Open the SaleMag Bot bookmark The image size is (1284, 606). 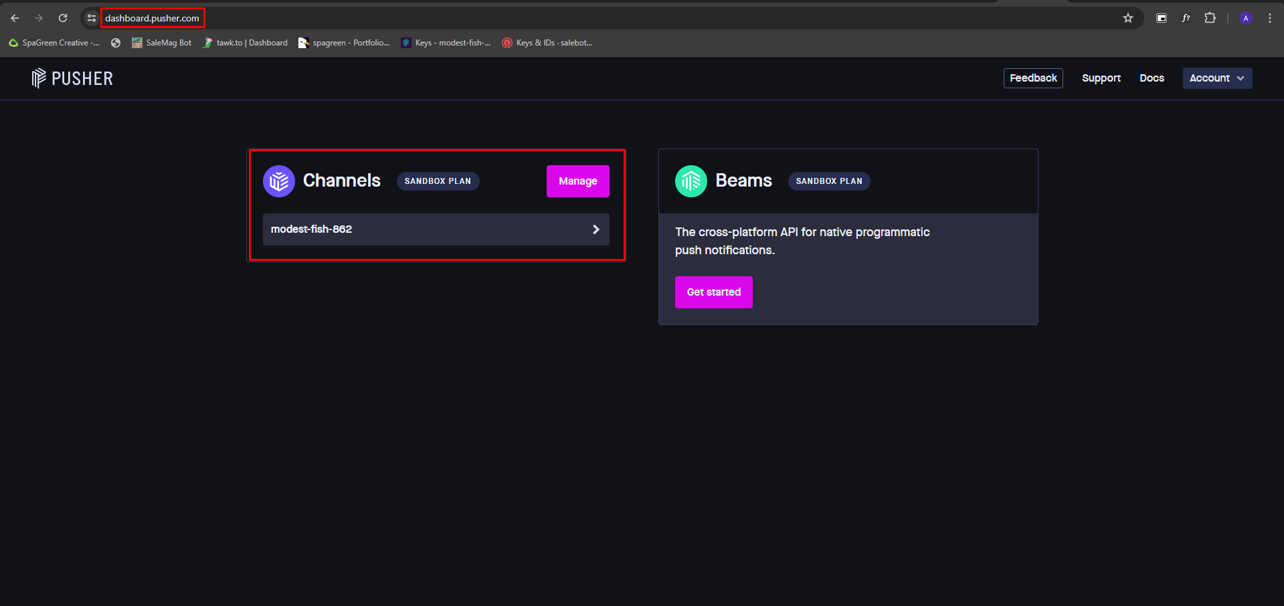[161, 43]
